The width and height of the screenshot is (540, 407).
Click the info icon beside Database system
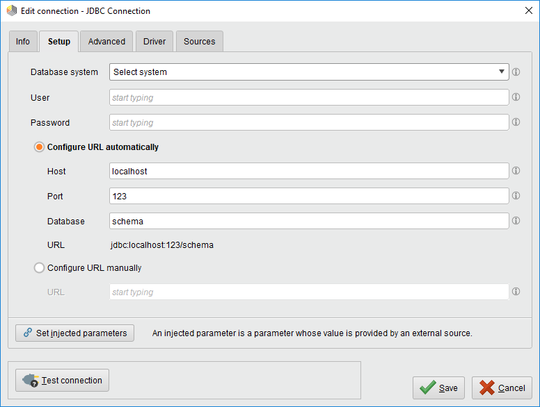click(516, 72)
